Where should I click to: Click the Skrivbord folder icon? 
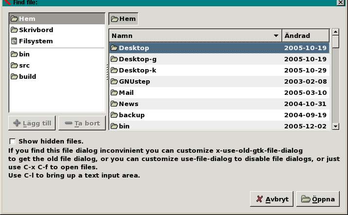14,30
